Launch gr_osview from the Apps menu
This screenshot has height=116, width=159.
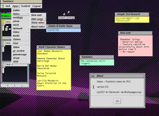(21, 51)
